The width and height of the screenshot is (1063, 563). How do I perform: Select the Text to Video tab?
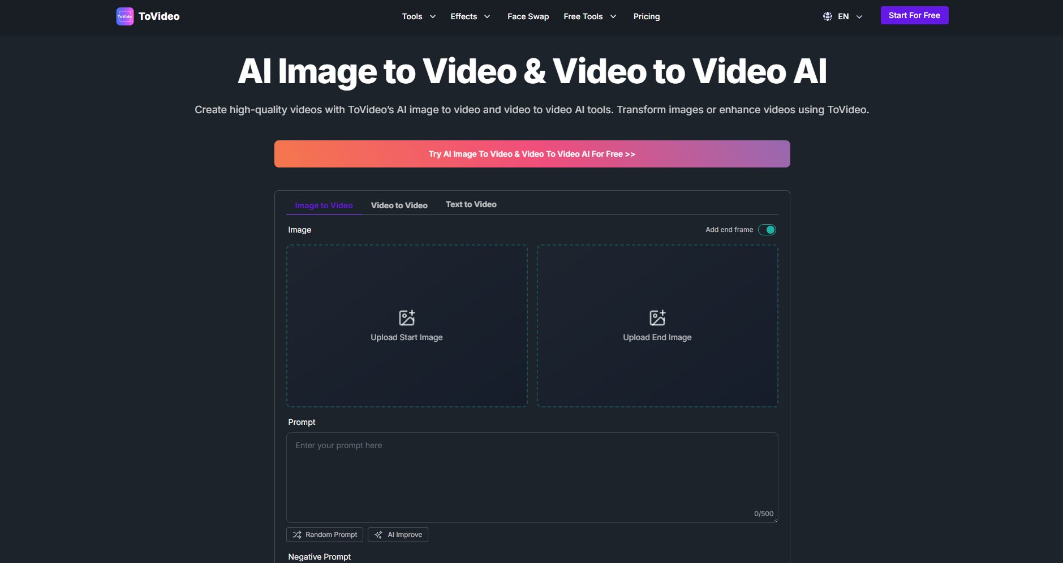(x=471, y=204)
